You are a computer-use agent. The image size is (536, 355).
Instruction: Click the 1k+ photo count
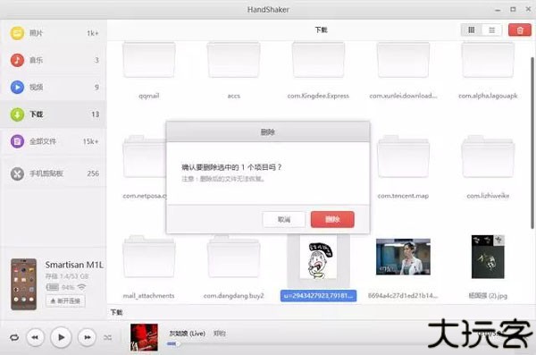pos(93,33)
